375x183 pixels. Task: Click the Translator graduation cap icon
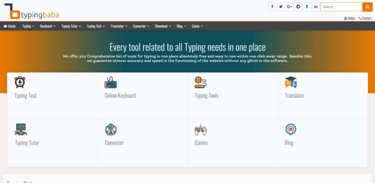pos(291,82)
